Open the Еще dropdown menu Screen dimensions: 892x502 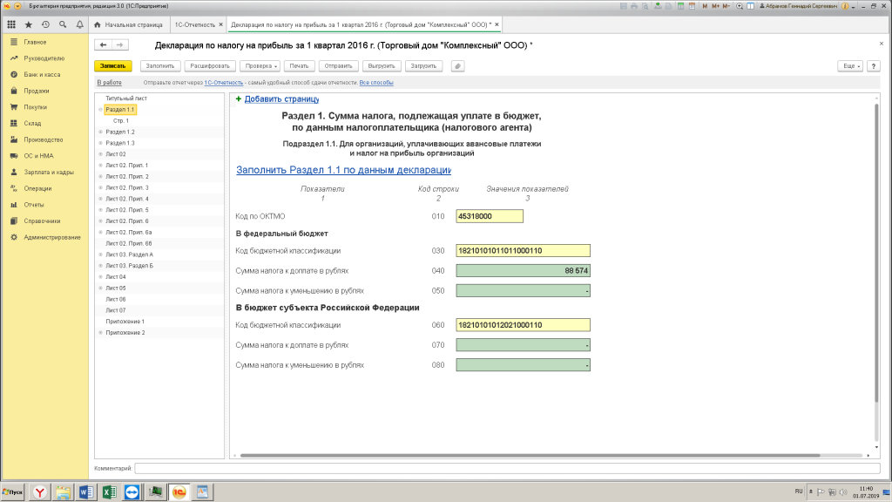pos(850,66)
